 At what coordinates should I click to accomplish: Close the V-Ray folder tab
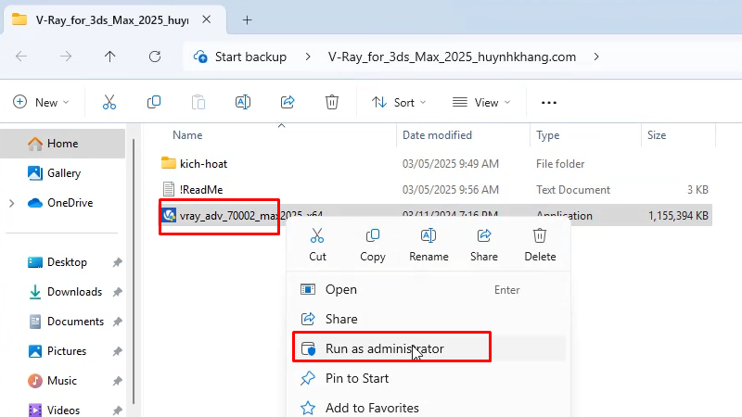[206, 19]
